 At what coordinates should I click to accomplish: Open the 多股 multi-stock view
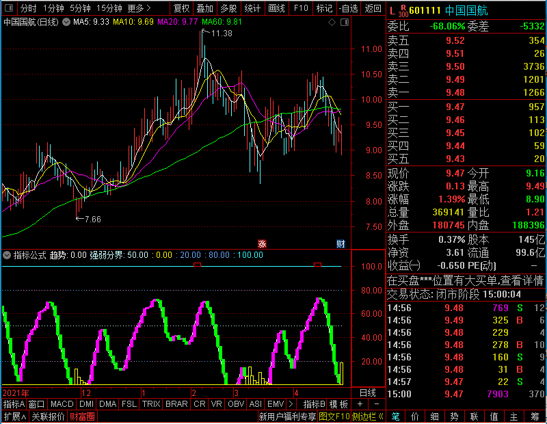point(228,8)
